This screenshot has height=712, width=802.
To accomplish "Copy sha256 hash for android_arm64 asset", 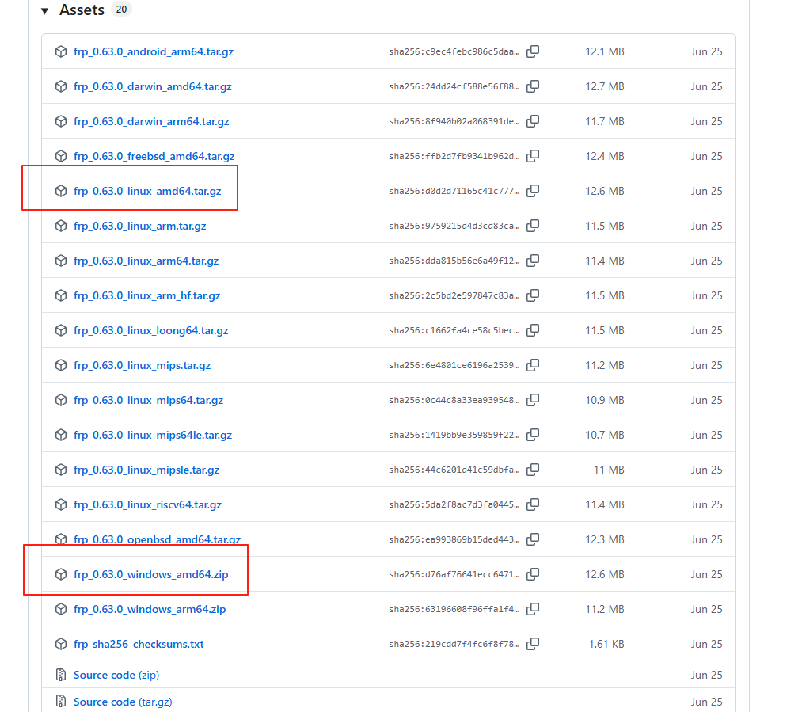I will (x=534, y=51).
